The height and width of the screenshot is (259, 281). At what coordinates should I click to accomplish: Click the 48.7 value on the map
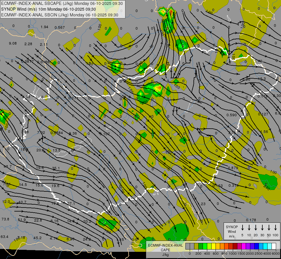[x=7, y=166]
